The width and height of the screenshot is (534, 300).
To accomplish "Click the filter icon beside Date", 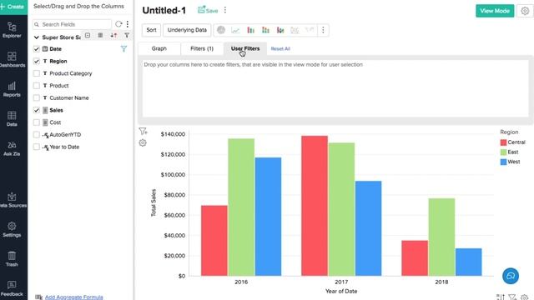I will [x=123, y=49].
